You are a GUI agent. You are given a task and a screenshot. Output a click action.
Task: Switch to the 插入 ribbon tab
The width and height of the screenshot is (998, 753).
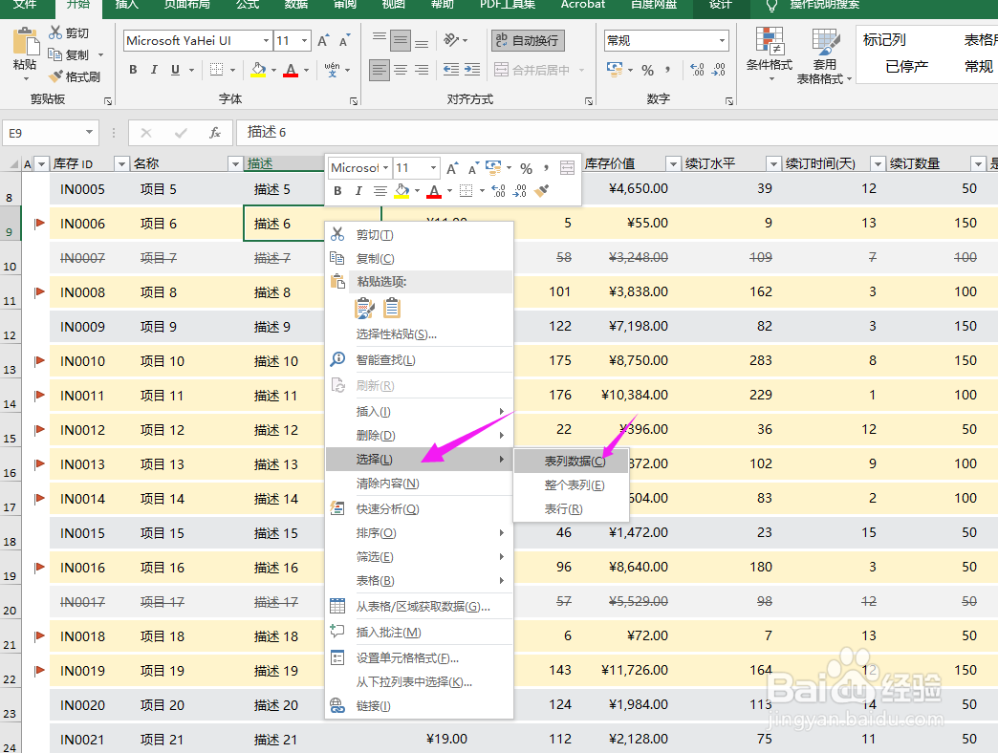(125, 8)
